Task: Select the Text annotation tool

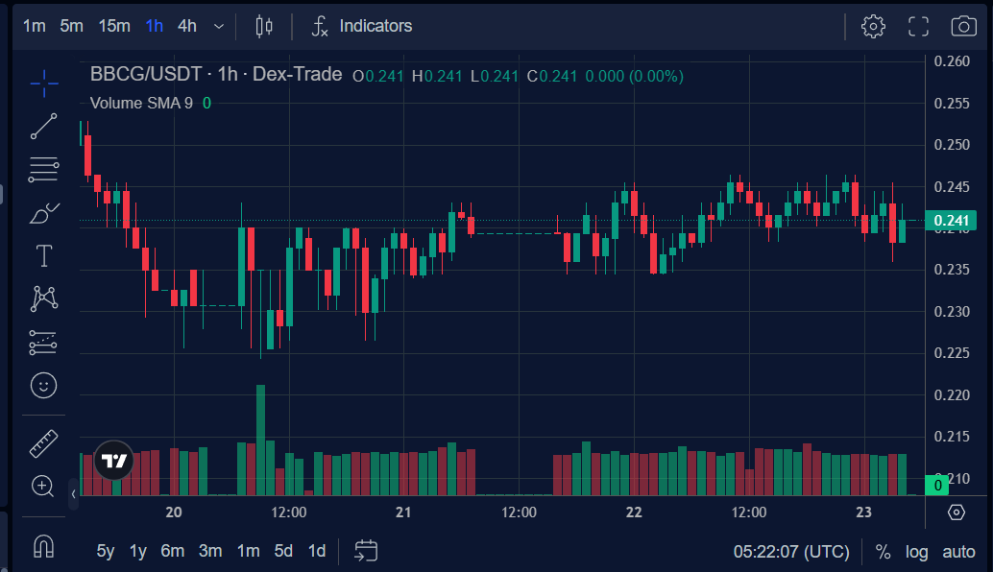Action: point(44,256)
